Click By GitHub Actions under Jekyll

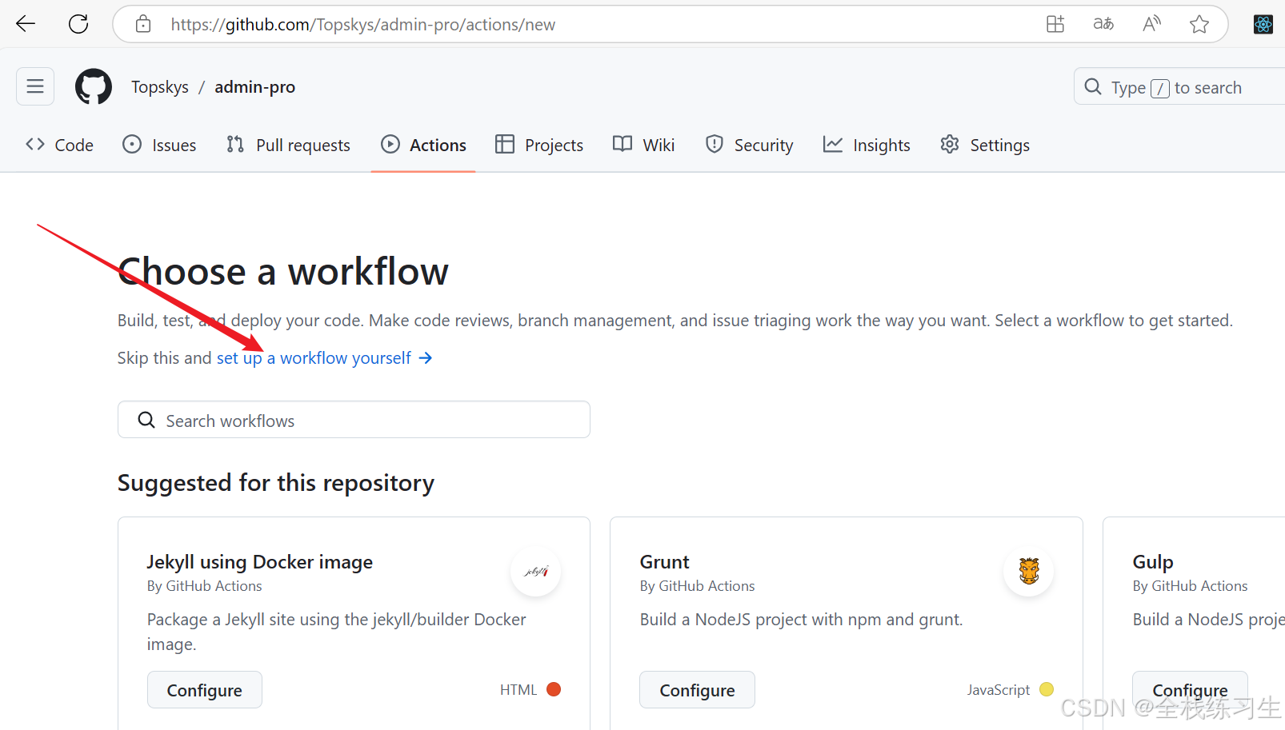click(x=205, y=586)
